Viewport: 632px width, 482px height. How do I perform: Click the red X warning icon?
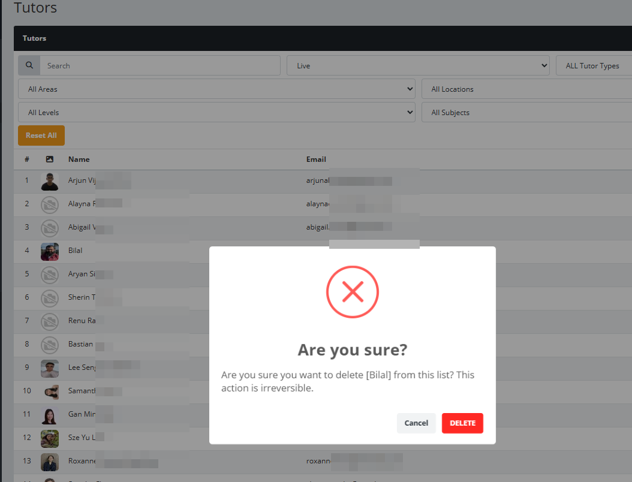click(x=353, y=292)
